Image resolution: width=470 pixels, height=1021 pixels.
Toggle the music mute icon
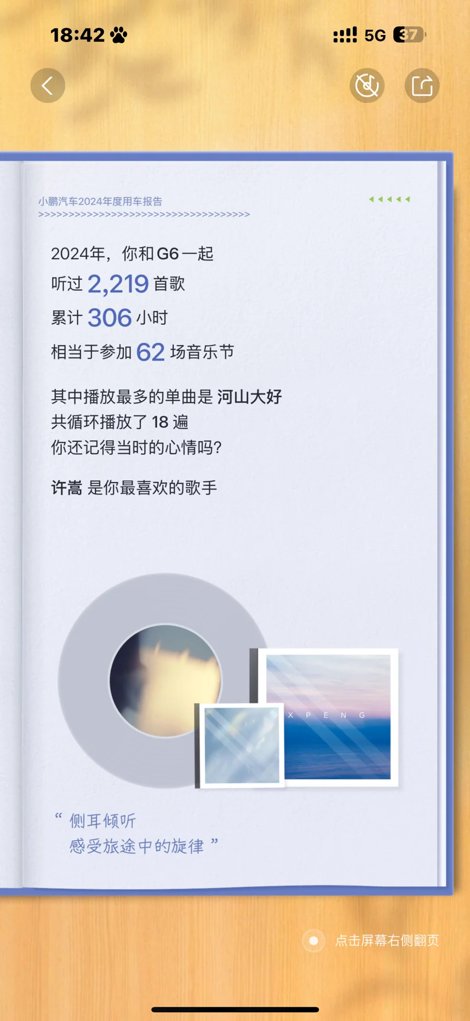pyautogui.click(x=367, y=85)
